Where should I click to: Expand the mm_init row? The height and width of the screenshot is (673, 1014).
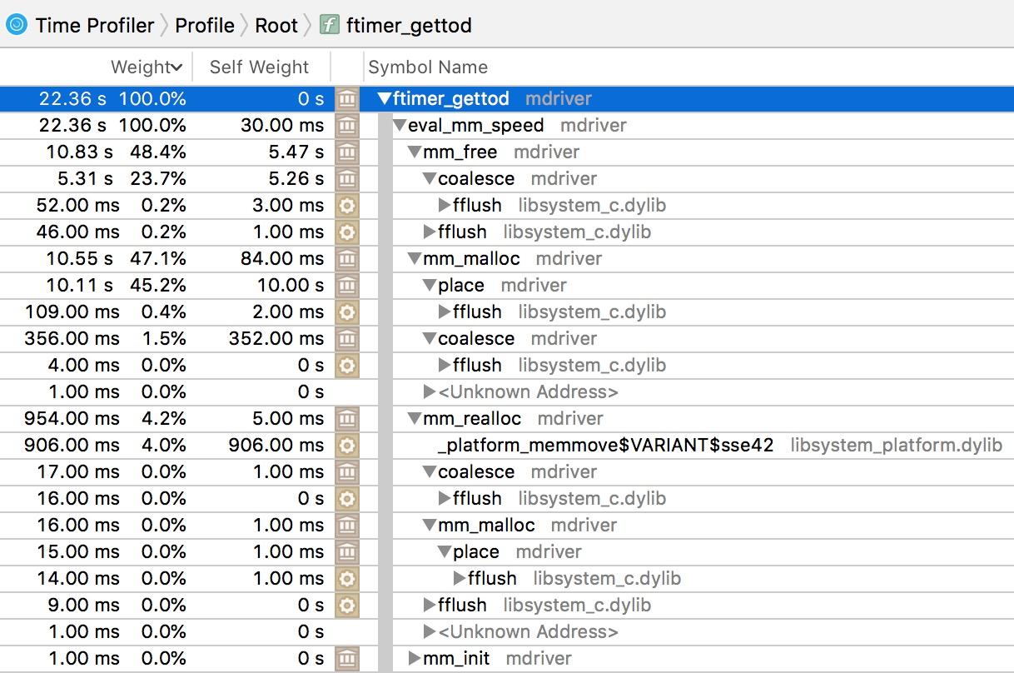(415, 659)
